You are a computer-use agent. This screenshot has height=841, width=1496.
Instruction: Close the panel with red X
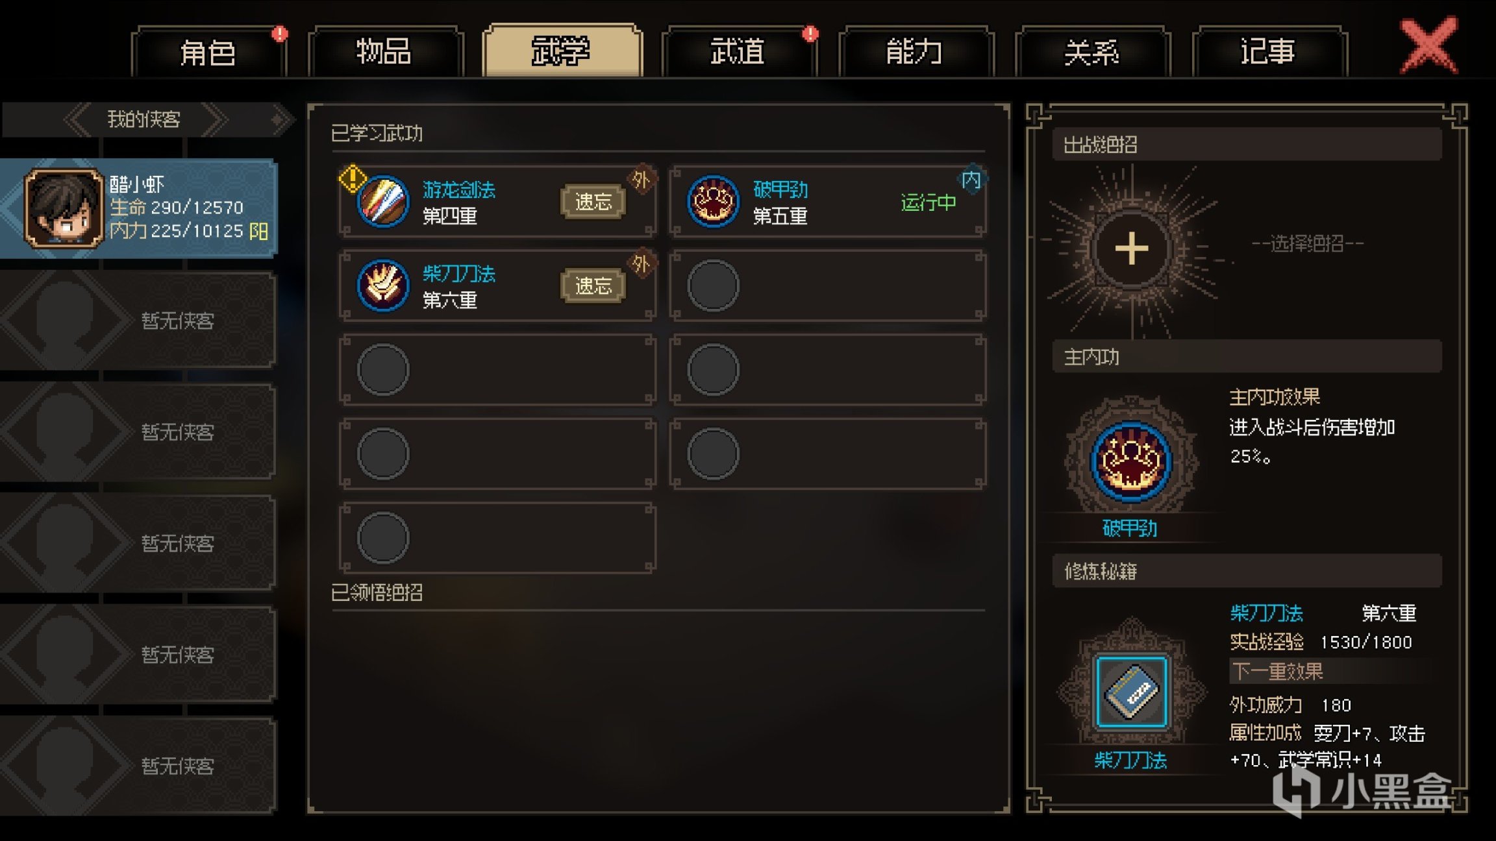tap(1428, 45)
